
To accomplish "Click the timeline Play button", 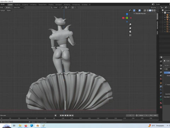I will 68,115.
